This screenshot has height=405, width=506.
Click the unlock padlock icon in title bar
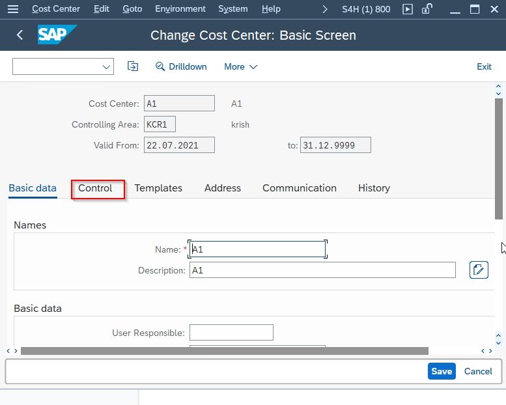(x=427, y=8)
